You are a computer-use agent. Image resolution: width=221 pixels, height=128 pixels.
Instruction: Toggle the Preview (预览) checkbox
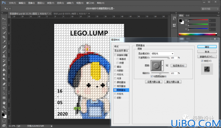202,61
